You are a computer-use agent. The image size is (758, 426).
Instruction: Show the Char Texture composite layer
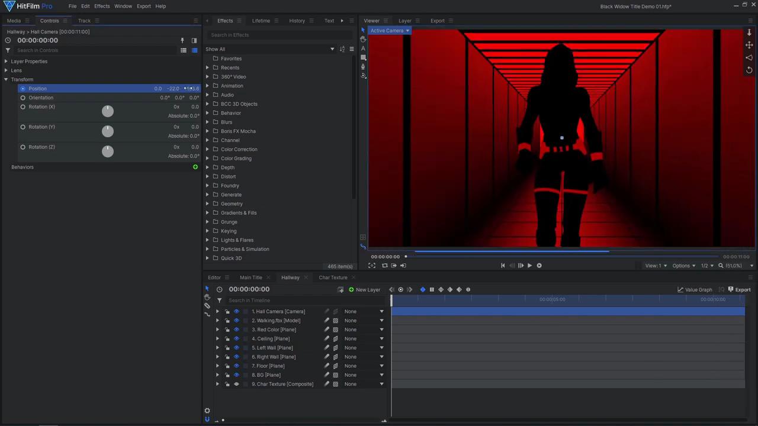pos(236,384)
